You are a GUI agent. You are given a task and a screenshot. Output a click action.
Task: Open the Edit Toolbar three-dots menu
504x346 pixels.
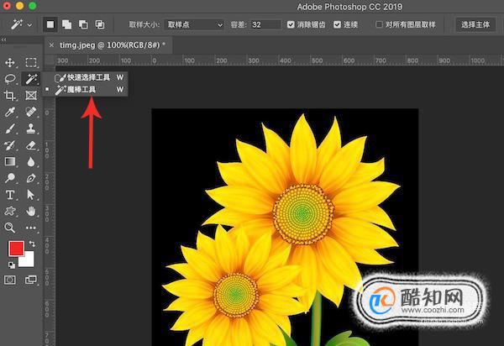point(31,228)
